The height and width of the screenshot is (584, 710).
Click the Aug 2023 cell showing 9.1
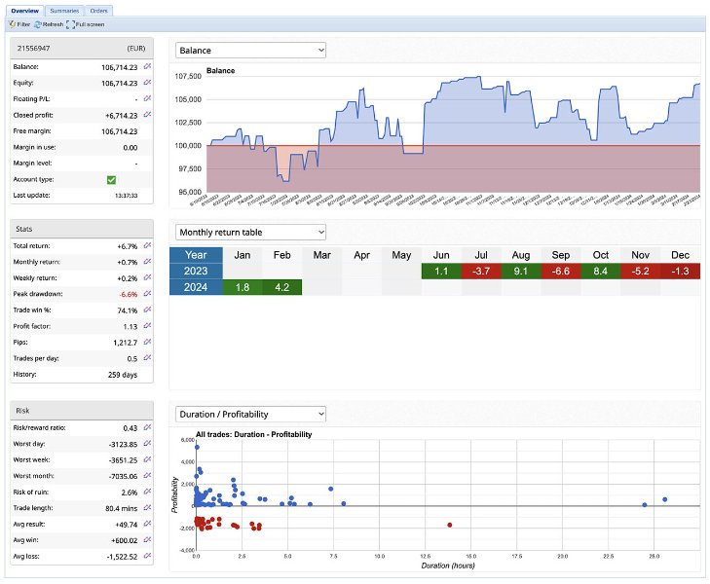[521, 271]
